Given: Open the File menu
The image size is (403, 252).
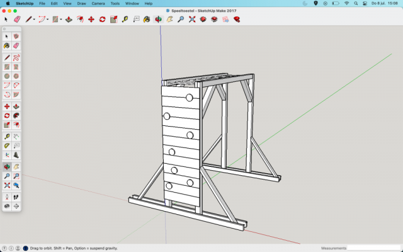Looking at the screenshot, I should point(42,4).
